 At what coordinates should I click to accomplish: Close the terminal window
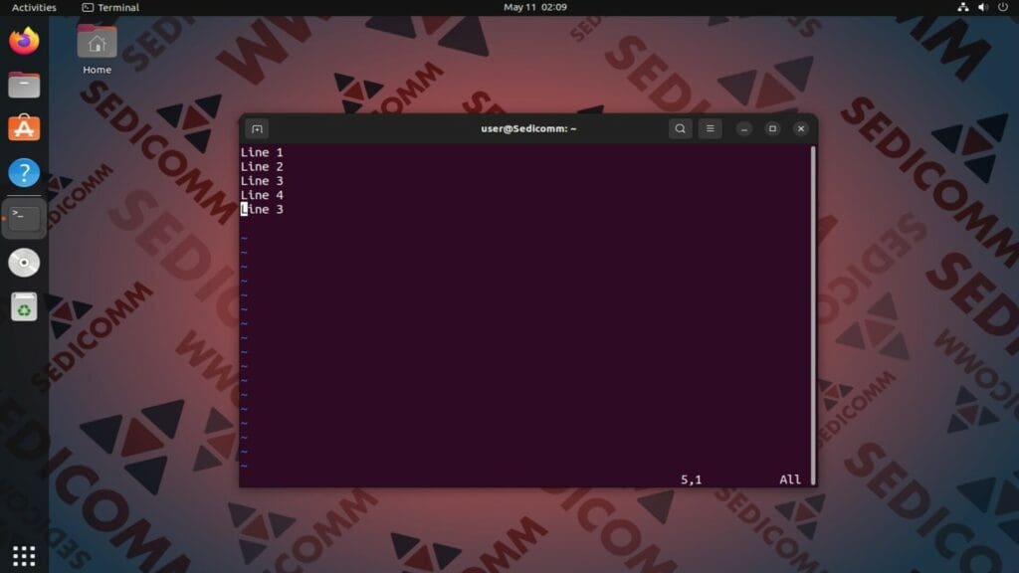point(801,128)
